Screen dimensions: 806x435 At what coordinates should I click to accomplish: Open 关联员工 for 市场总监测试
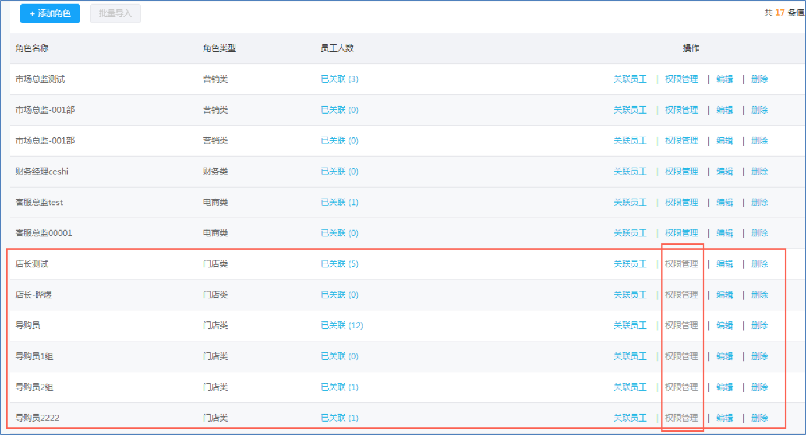630,79
